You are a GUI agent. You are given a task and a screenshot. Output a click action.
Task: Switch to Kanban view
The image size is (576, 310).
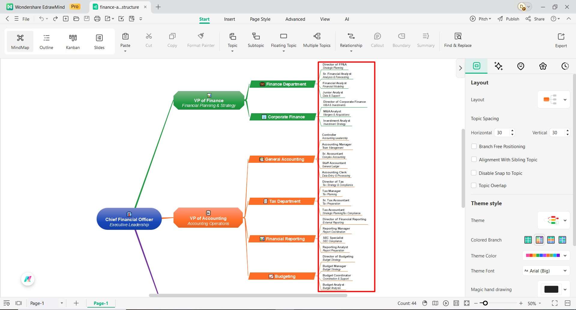[x=73, y=41]
